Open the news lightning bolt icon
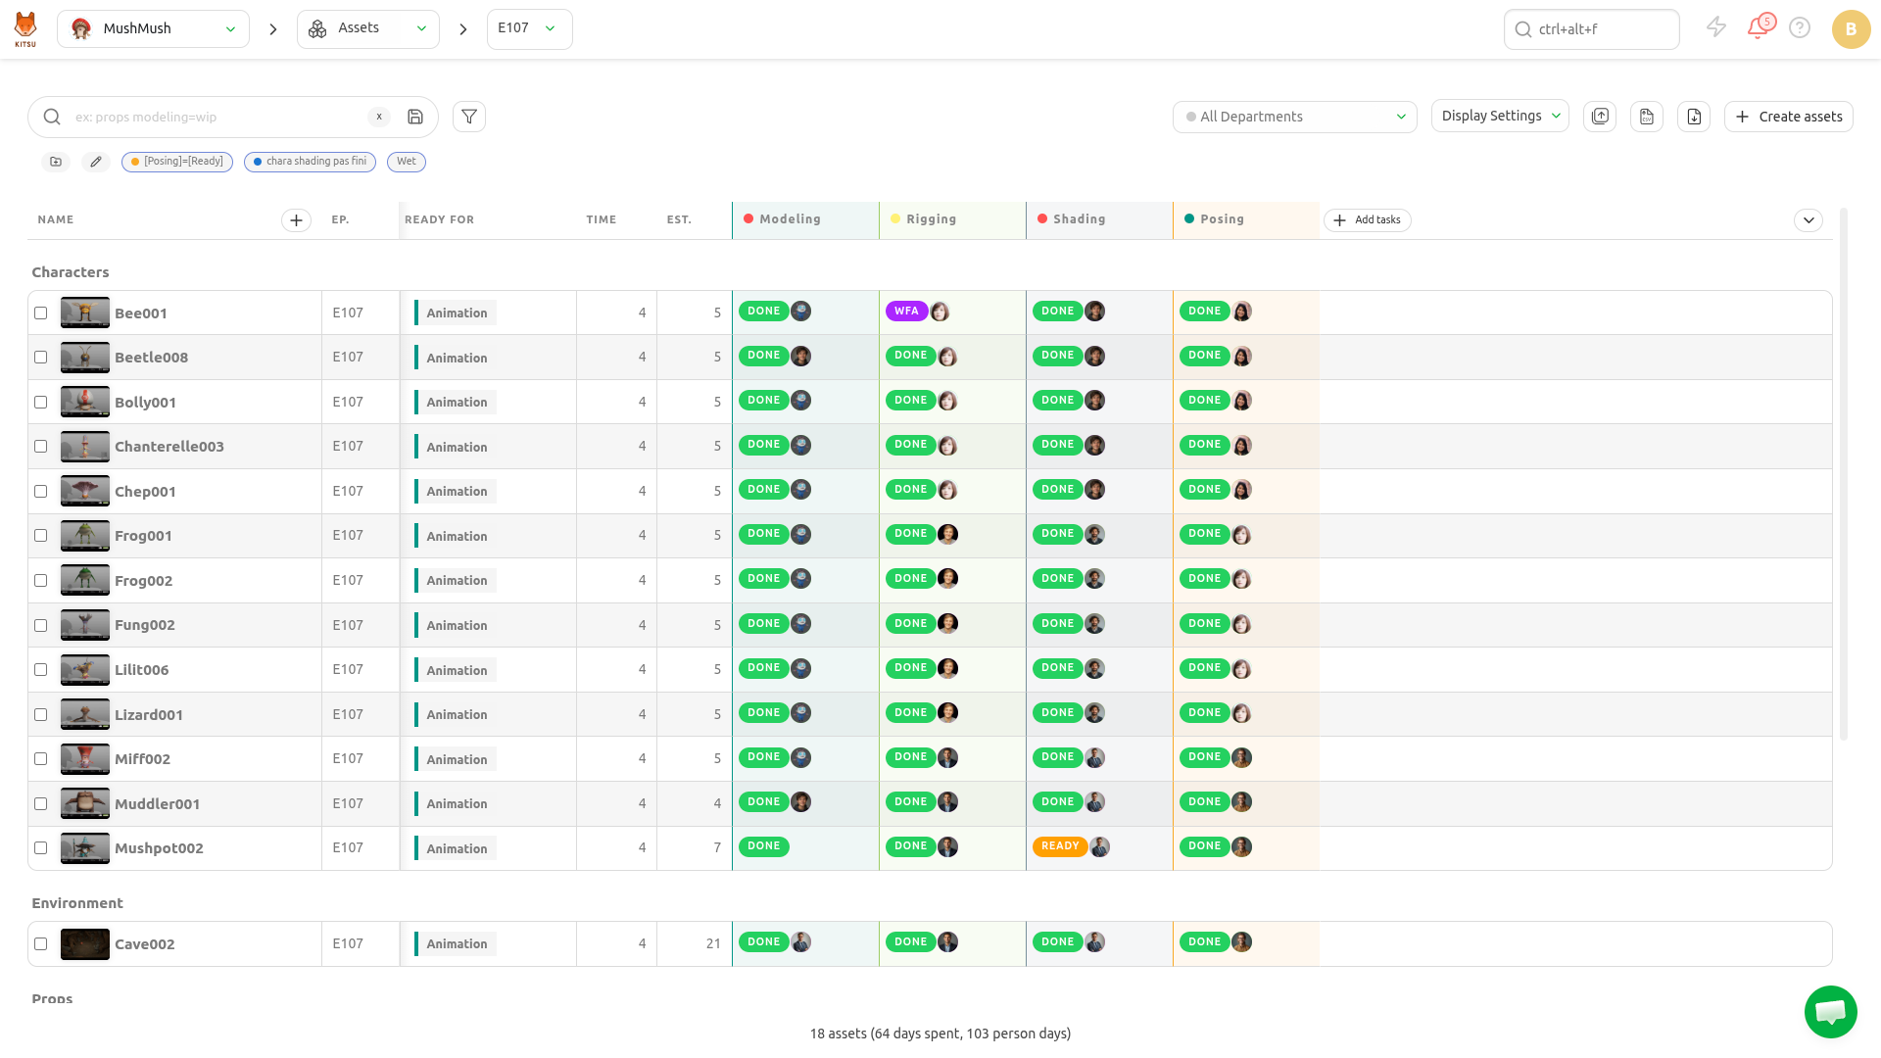The width and height of the screenshot is (1881, 1058). click(1716, 27)
